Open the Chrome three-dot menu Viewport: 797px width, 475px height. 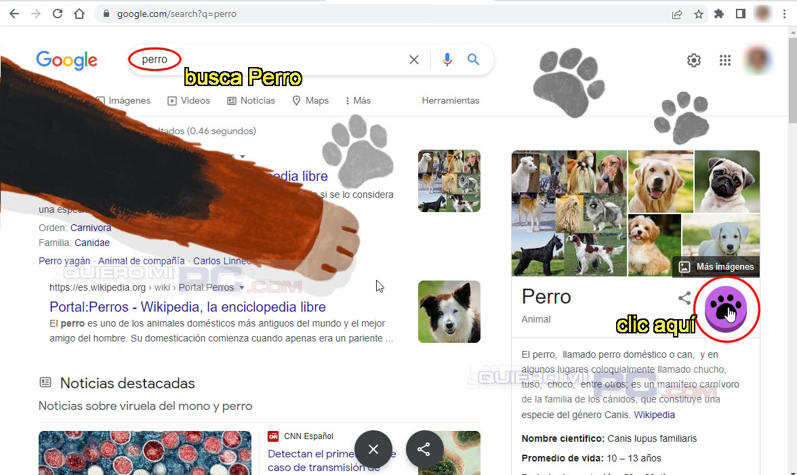[784, 14]
